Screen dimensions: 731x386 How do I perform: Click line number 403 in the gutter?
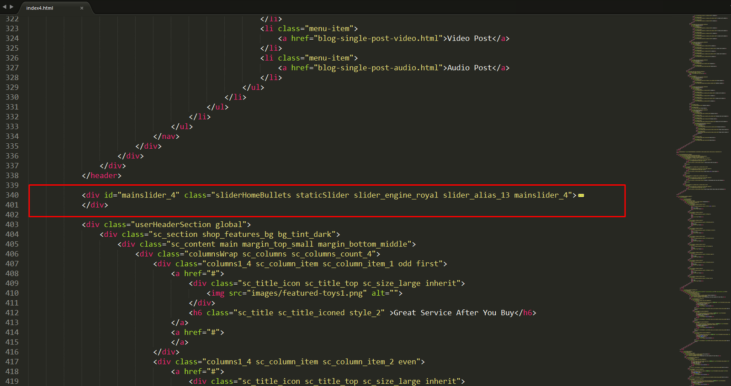click(12, 224)
